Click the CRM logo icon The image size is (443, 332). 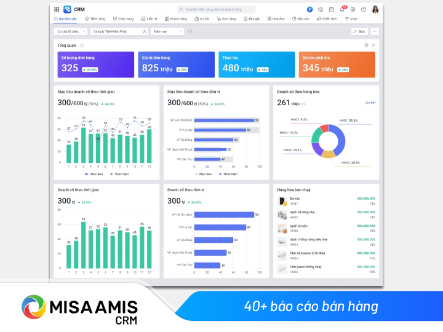coord(67,9)
